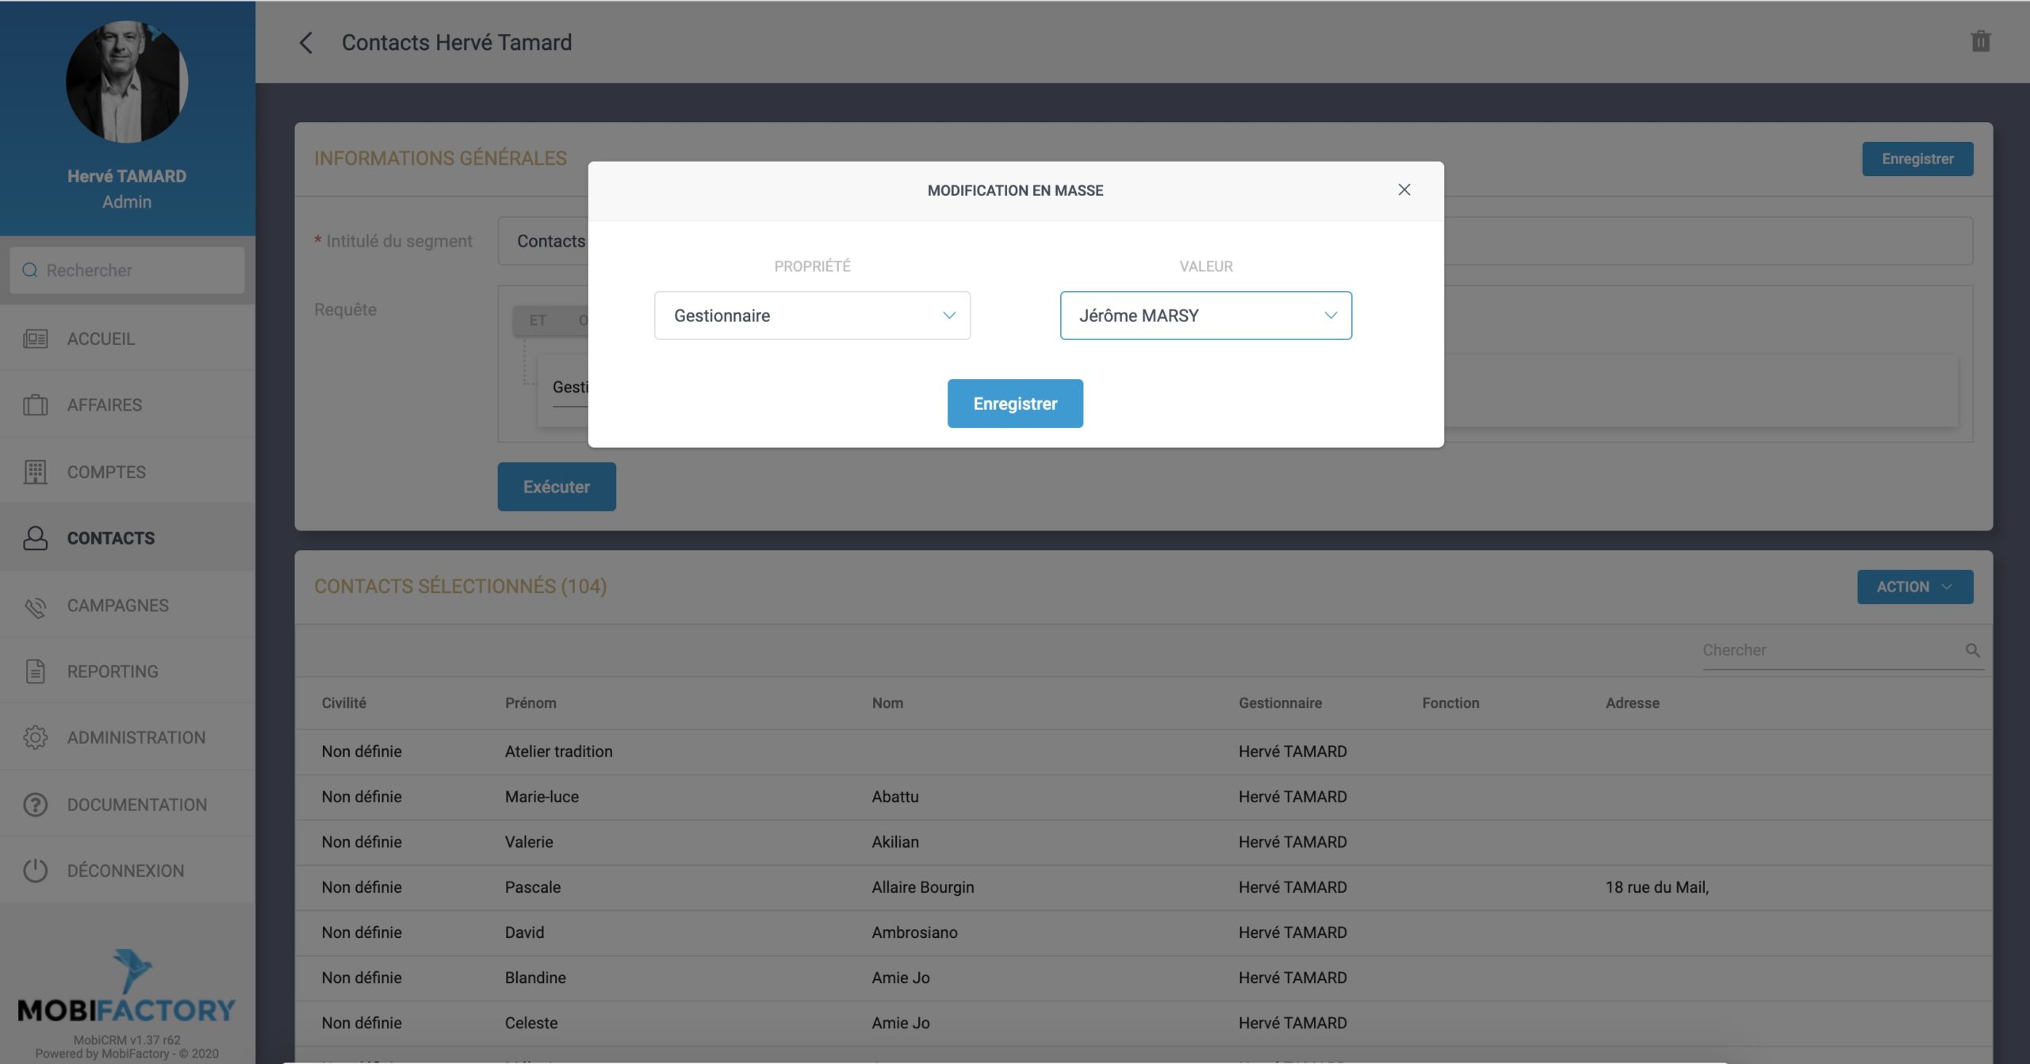The height and width of the screenshot is (1064, 2030).
Task: Click the Accueil newspaper icon
Action: coord(35,339)
